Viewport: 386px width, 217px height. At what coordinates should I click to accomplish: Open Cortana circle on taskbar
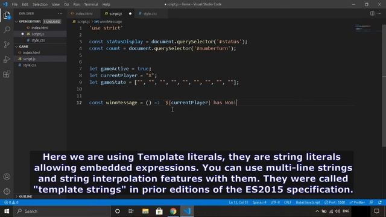pos(118,211)
